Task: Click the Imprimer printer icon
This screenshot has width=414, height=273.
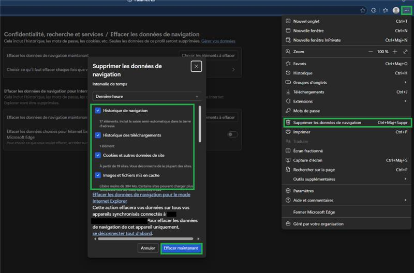Action: [288, 132]
